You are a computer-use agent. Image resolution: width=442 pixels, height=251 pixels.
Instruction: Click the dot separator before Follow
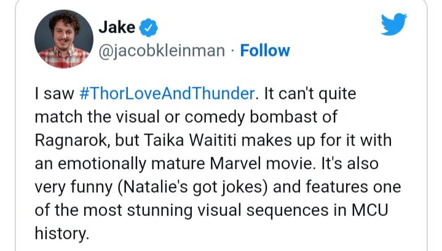(x=232, y=51)
